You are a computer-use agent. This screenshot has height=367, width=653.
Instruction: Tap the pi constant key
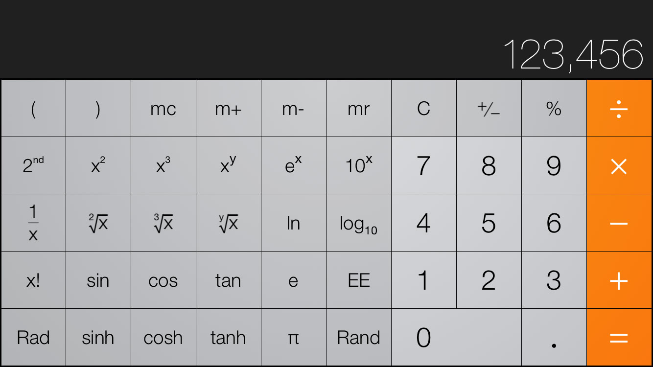(x=293, y=337)
